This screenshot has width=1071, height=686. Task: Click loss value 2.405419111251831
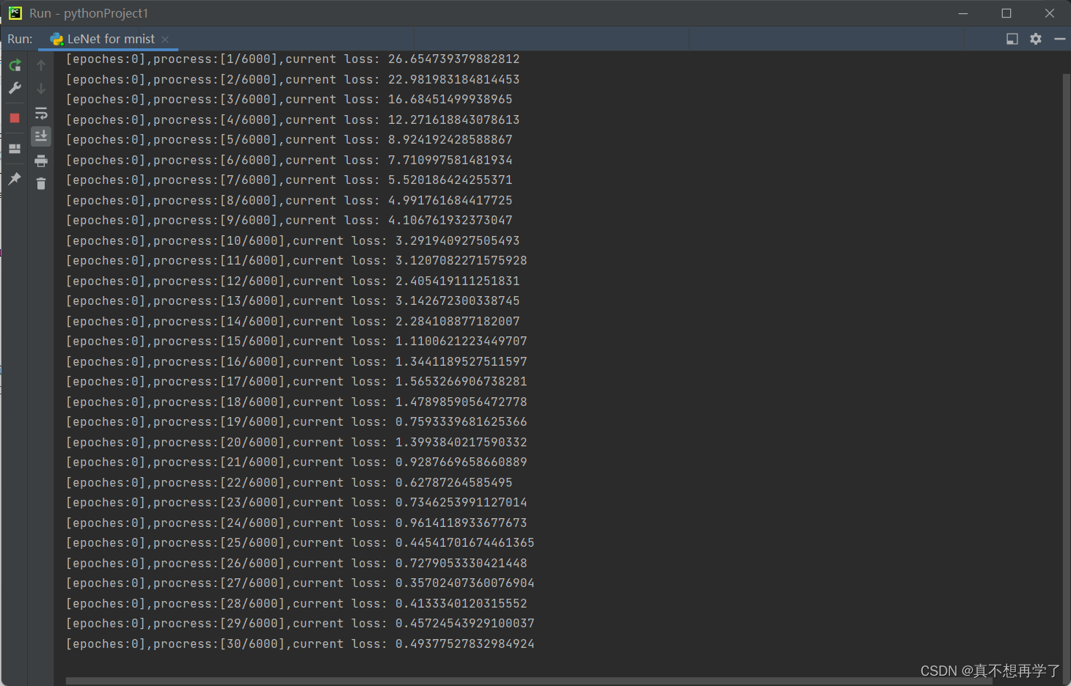(457, 281)
